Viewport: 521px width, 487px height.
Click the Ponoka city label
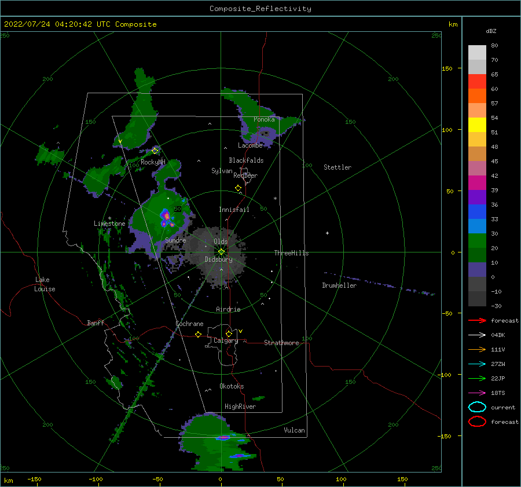tap(264, 119)
